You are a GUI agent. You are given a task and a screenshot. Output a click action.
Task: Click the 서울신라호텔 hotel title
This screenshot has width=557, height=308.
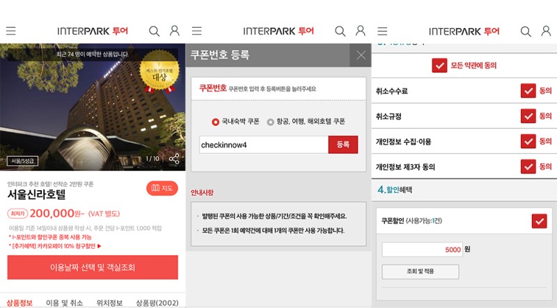37,194
